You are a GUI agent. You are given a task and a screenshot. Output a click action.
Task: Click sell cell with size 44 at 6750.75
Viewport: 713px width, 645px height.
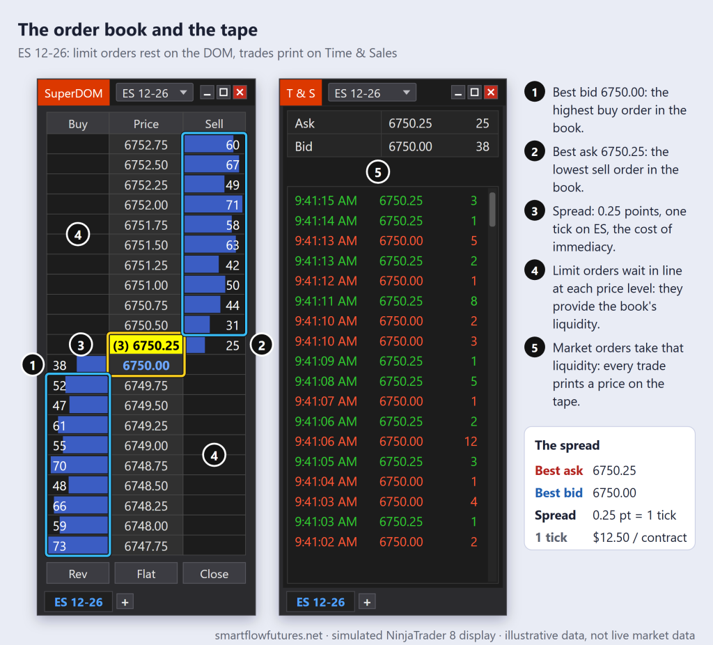click(214, 305)
